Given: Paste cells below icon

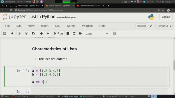Looking at the screenshot, I should point(33,33).
